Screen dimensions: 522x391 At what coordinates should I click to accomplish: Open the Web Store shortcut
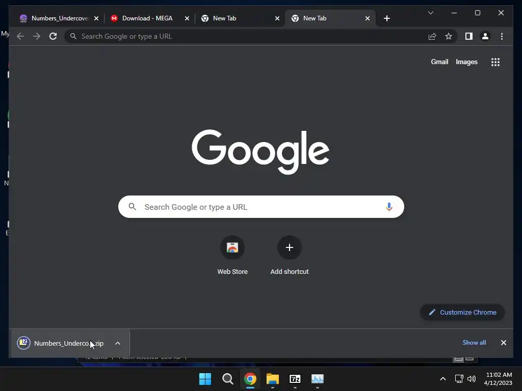point(232,256)
